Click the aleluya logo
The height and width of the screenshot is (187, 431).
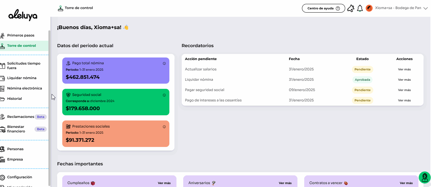pos(23,16)
